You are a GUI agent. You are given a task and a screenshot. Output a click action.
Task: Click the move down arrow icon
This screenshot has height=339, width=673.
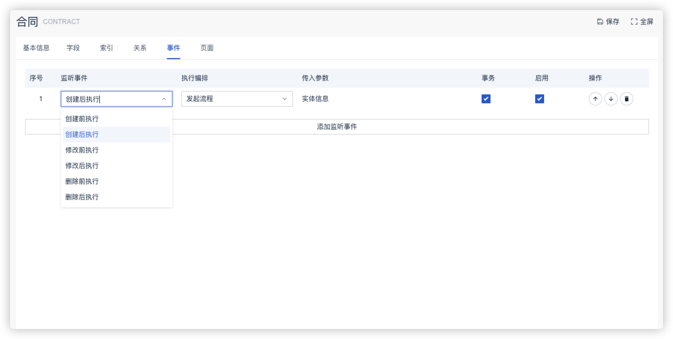click(611, 99)
